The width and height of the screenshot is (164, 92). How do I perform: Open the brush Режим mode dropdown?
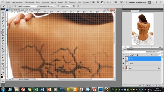(30, 6)
